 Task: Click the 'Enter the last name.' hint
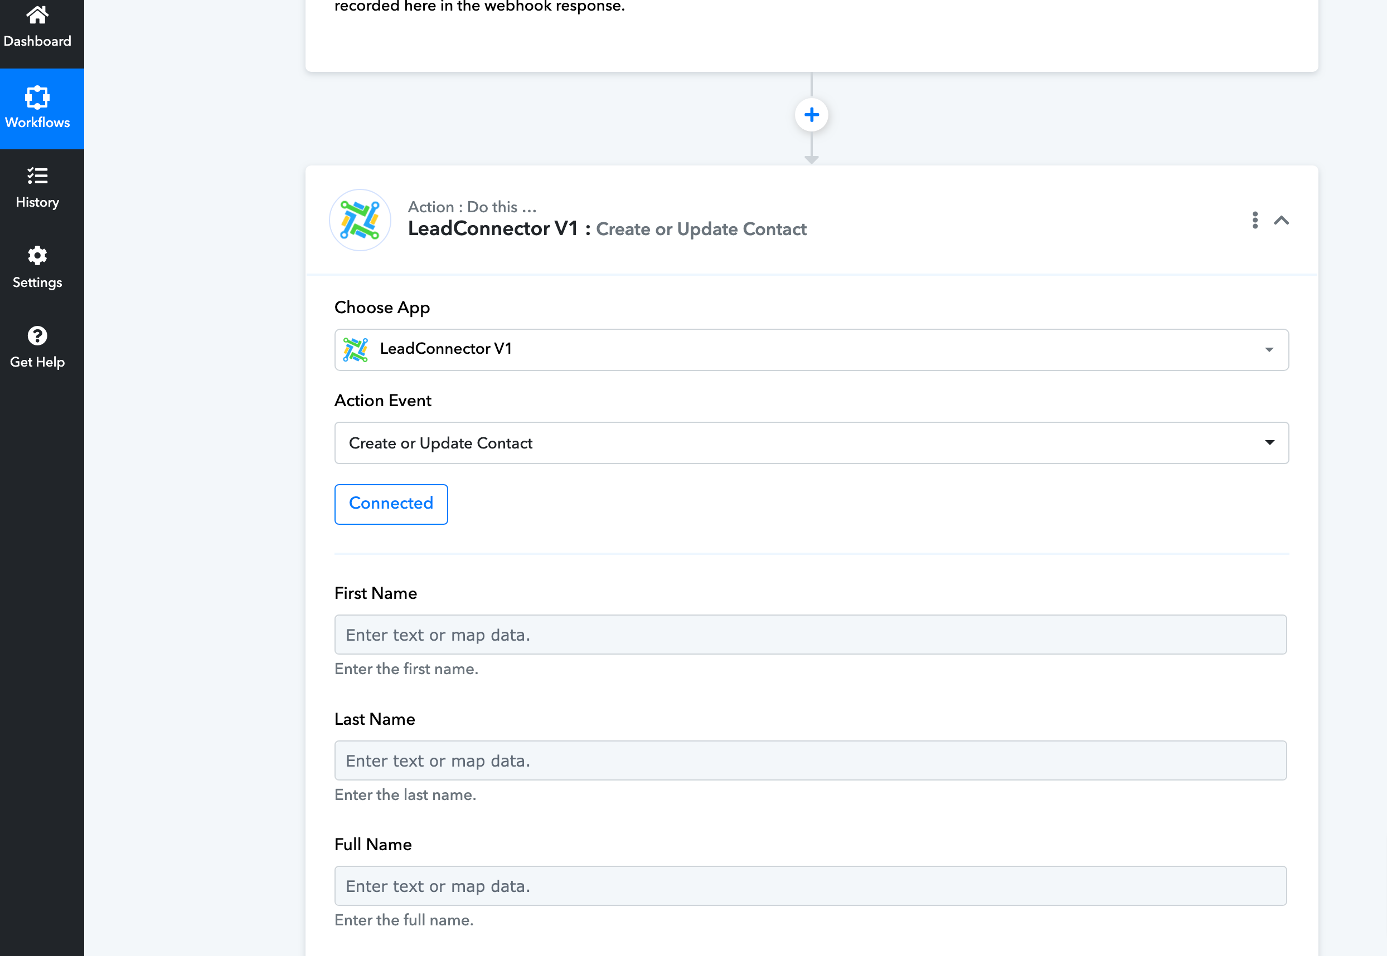(x=405, y=795)
